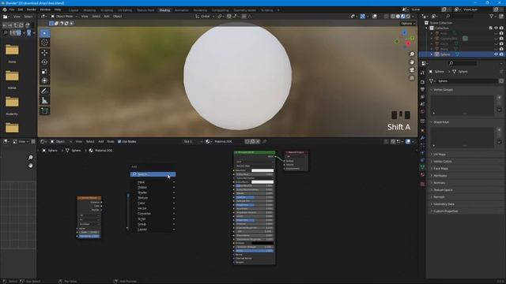The image size is (506, 284).
Task: Select solid viewport shading mode icon
Action: pyautogui.click(x=398, y=16)
